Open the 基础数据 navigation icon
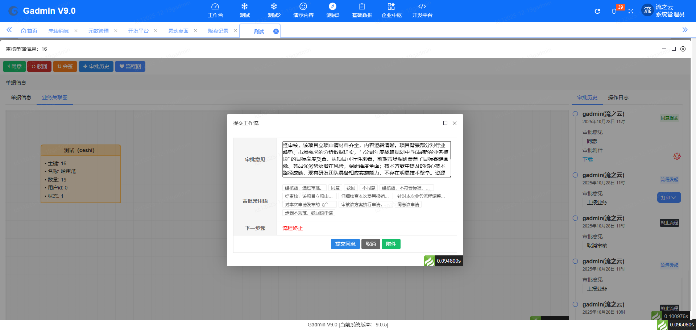The image size is (696, 330). (x=361, y=10)
